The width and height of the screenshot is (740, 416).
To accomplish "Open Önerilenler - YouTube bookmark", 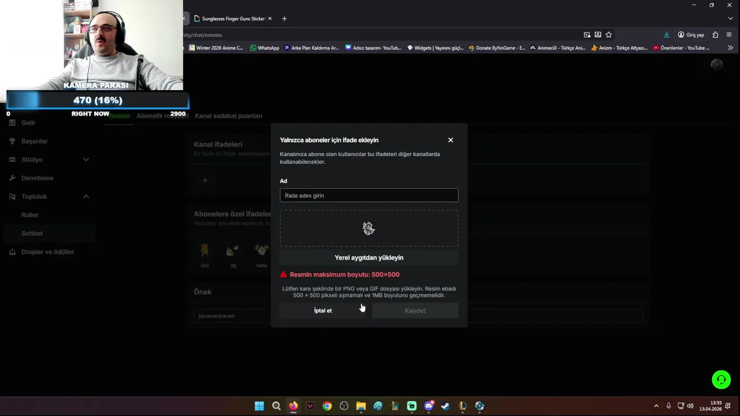I will pos(682,48).
